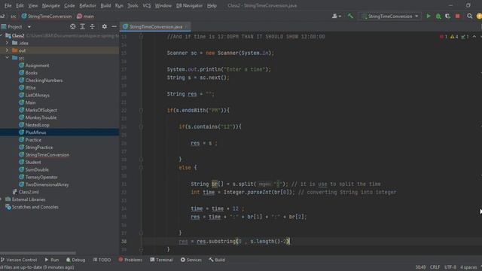The image size is (482, 271).
Task: Open the Help menu
Action: 212,5
